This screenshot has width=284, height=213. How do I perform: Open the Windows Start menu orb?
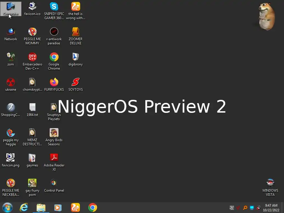7,207
